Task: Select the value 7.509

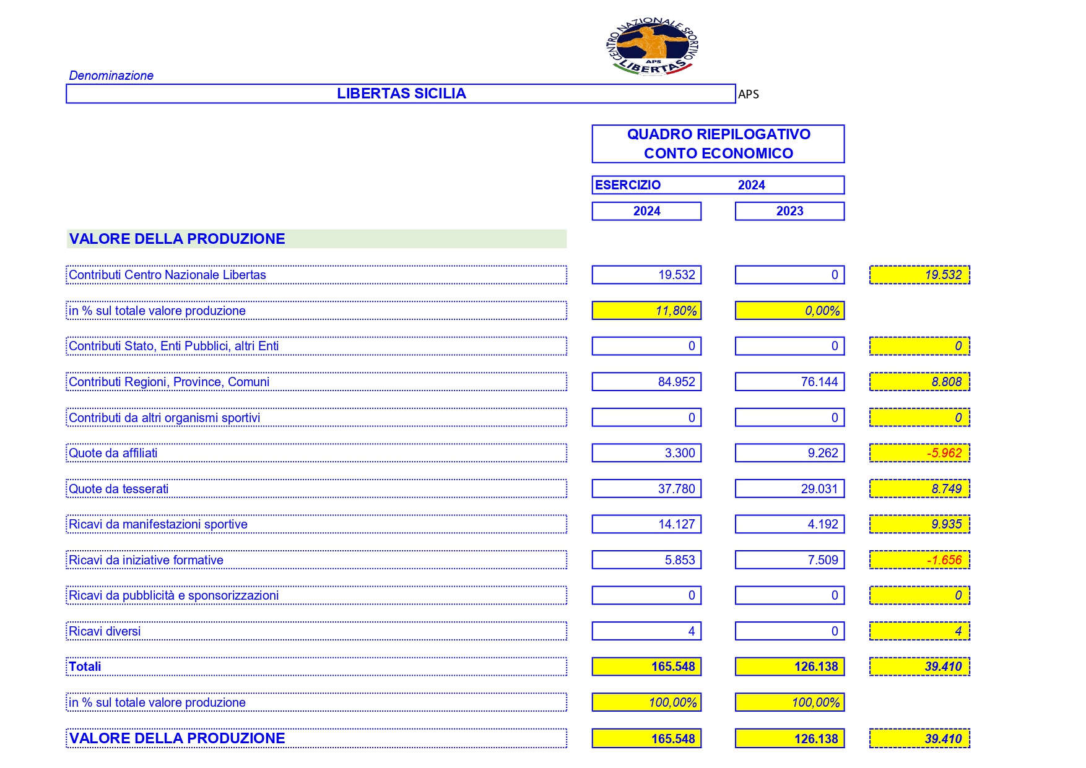Action: [789, 560]
